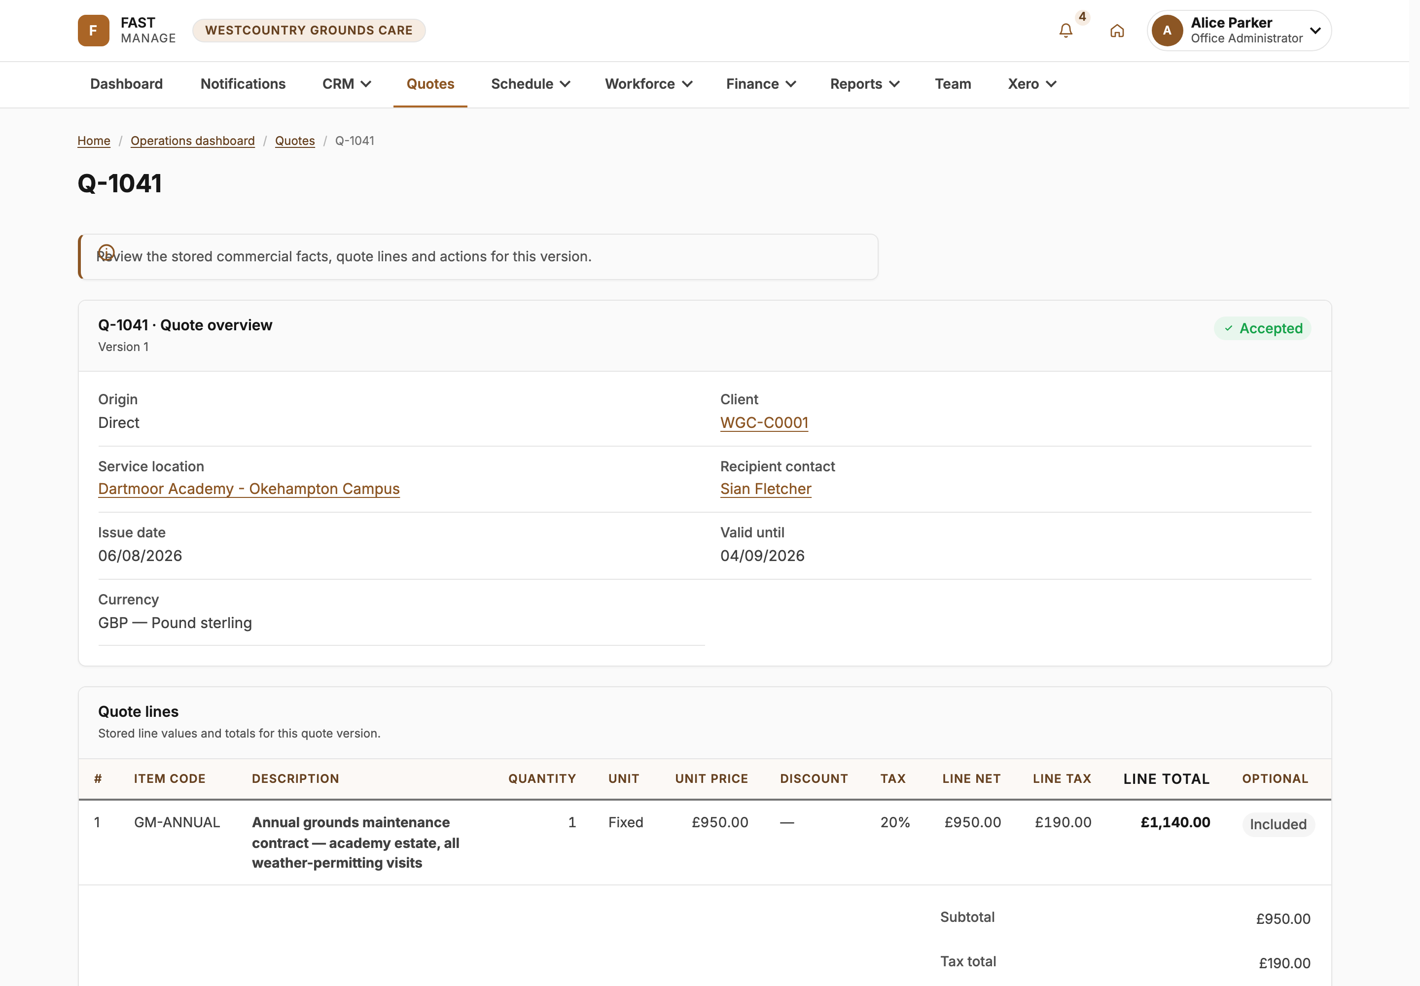The height and width of the screenshot is (986, 1420).
Task: Open the notifications bell icon
Action: pos(1065,30)
